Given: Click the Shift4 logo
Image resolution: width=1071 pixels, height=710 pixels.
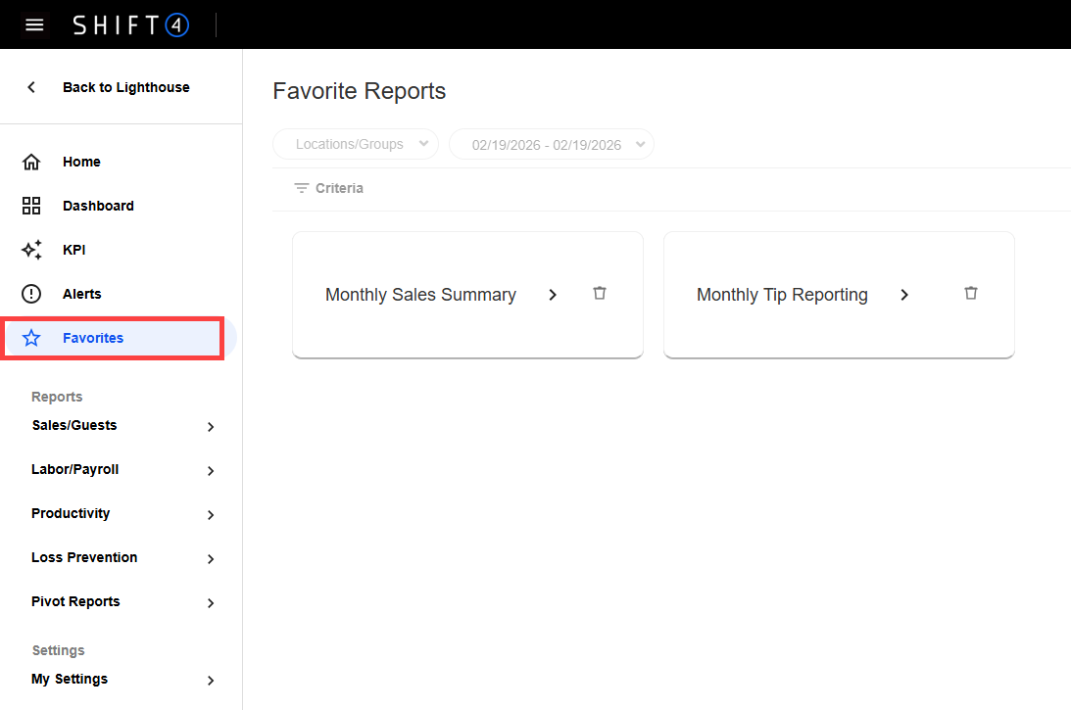Looking at the screenshot, I should point(130,25).
